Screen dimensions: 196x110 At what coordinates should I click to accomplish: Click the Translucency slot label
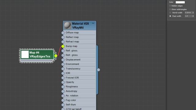pos(73,68)
